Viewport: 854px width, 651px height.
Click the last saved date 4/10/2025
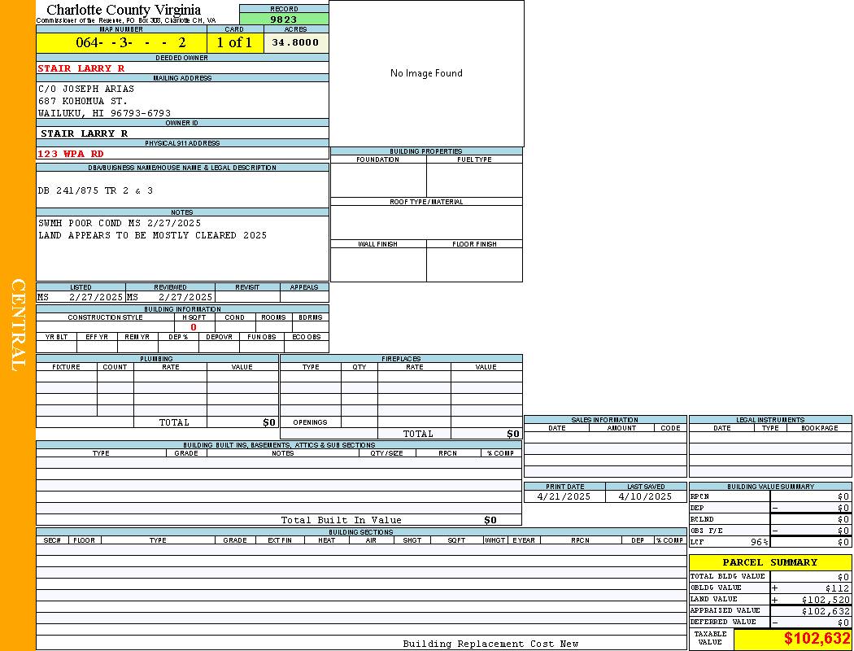[645, 496]
